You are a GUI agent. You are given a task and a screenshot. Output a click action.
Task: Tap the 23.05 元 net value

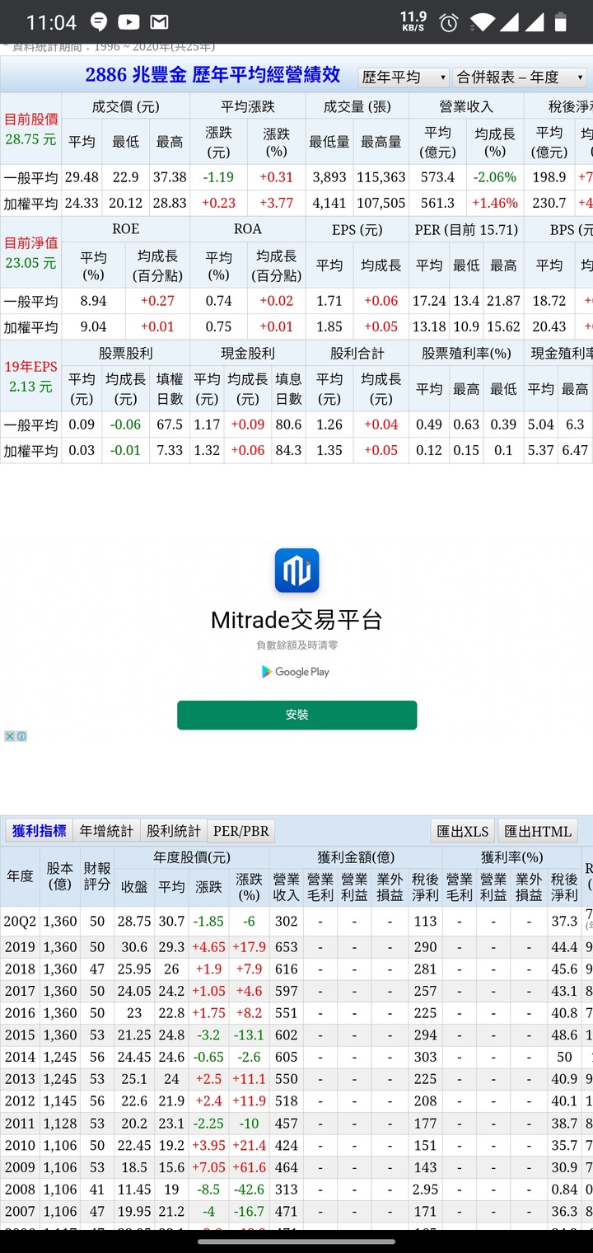pyautogui.click(x=30, y=262)
